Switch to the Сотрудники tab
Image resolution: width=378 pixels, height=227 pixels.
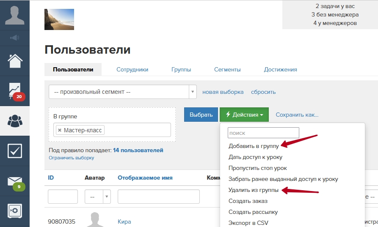coord(132,69)
